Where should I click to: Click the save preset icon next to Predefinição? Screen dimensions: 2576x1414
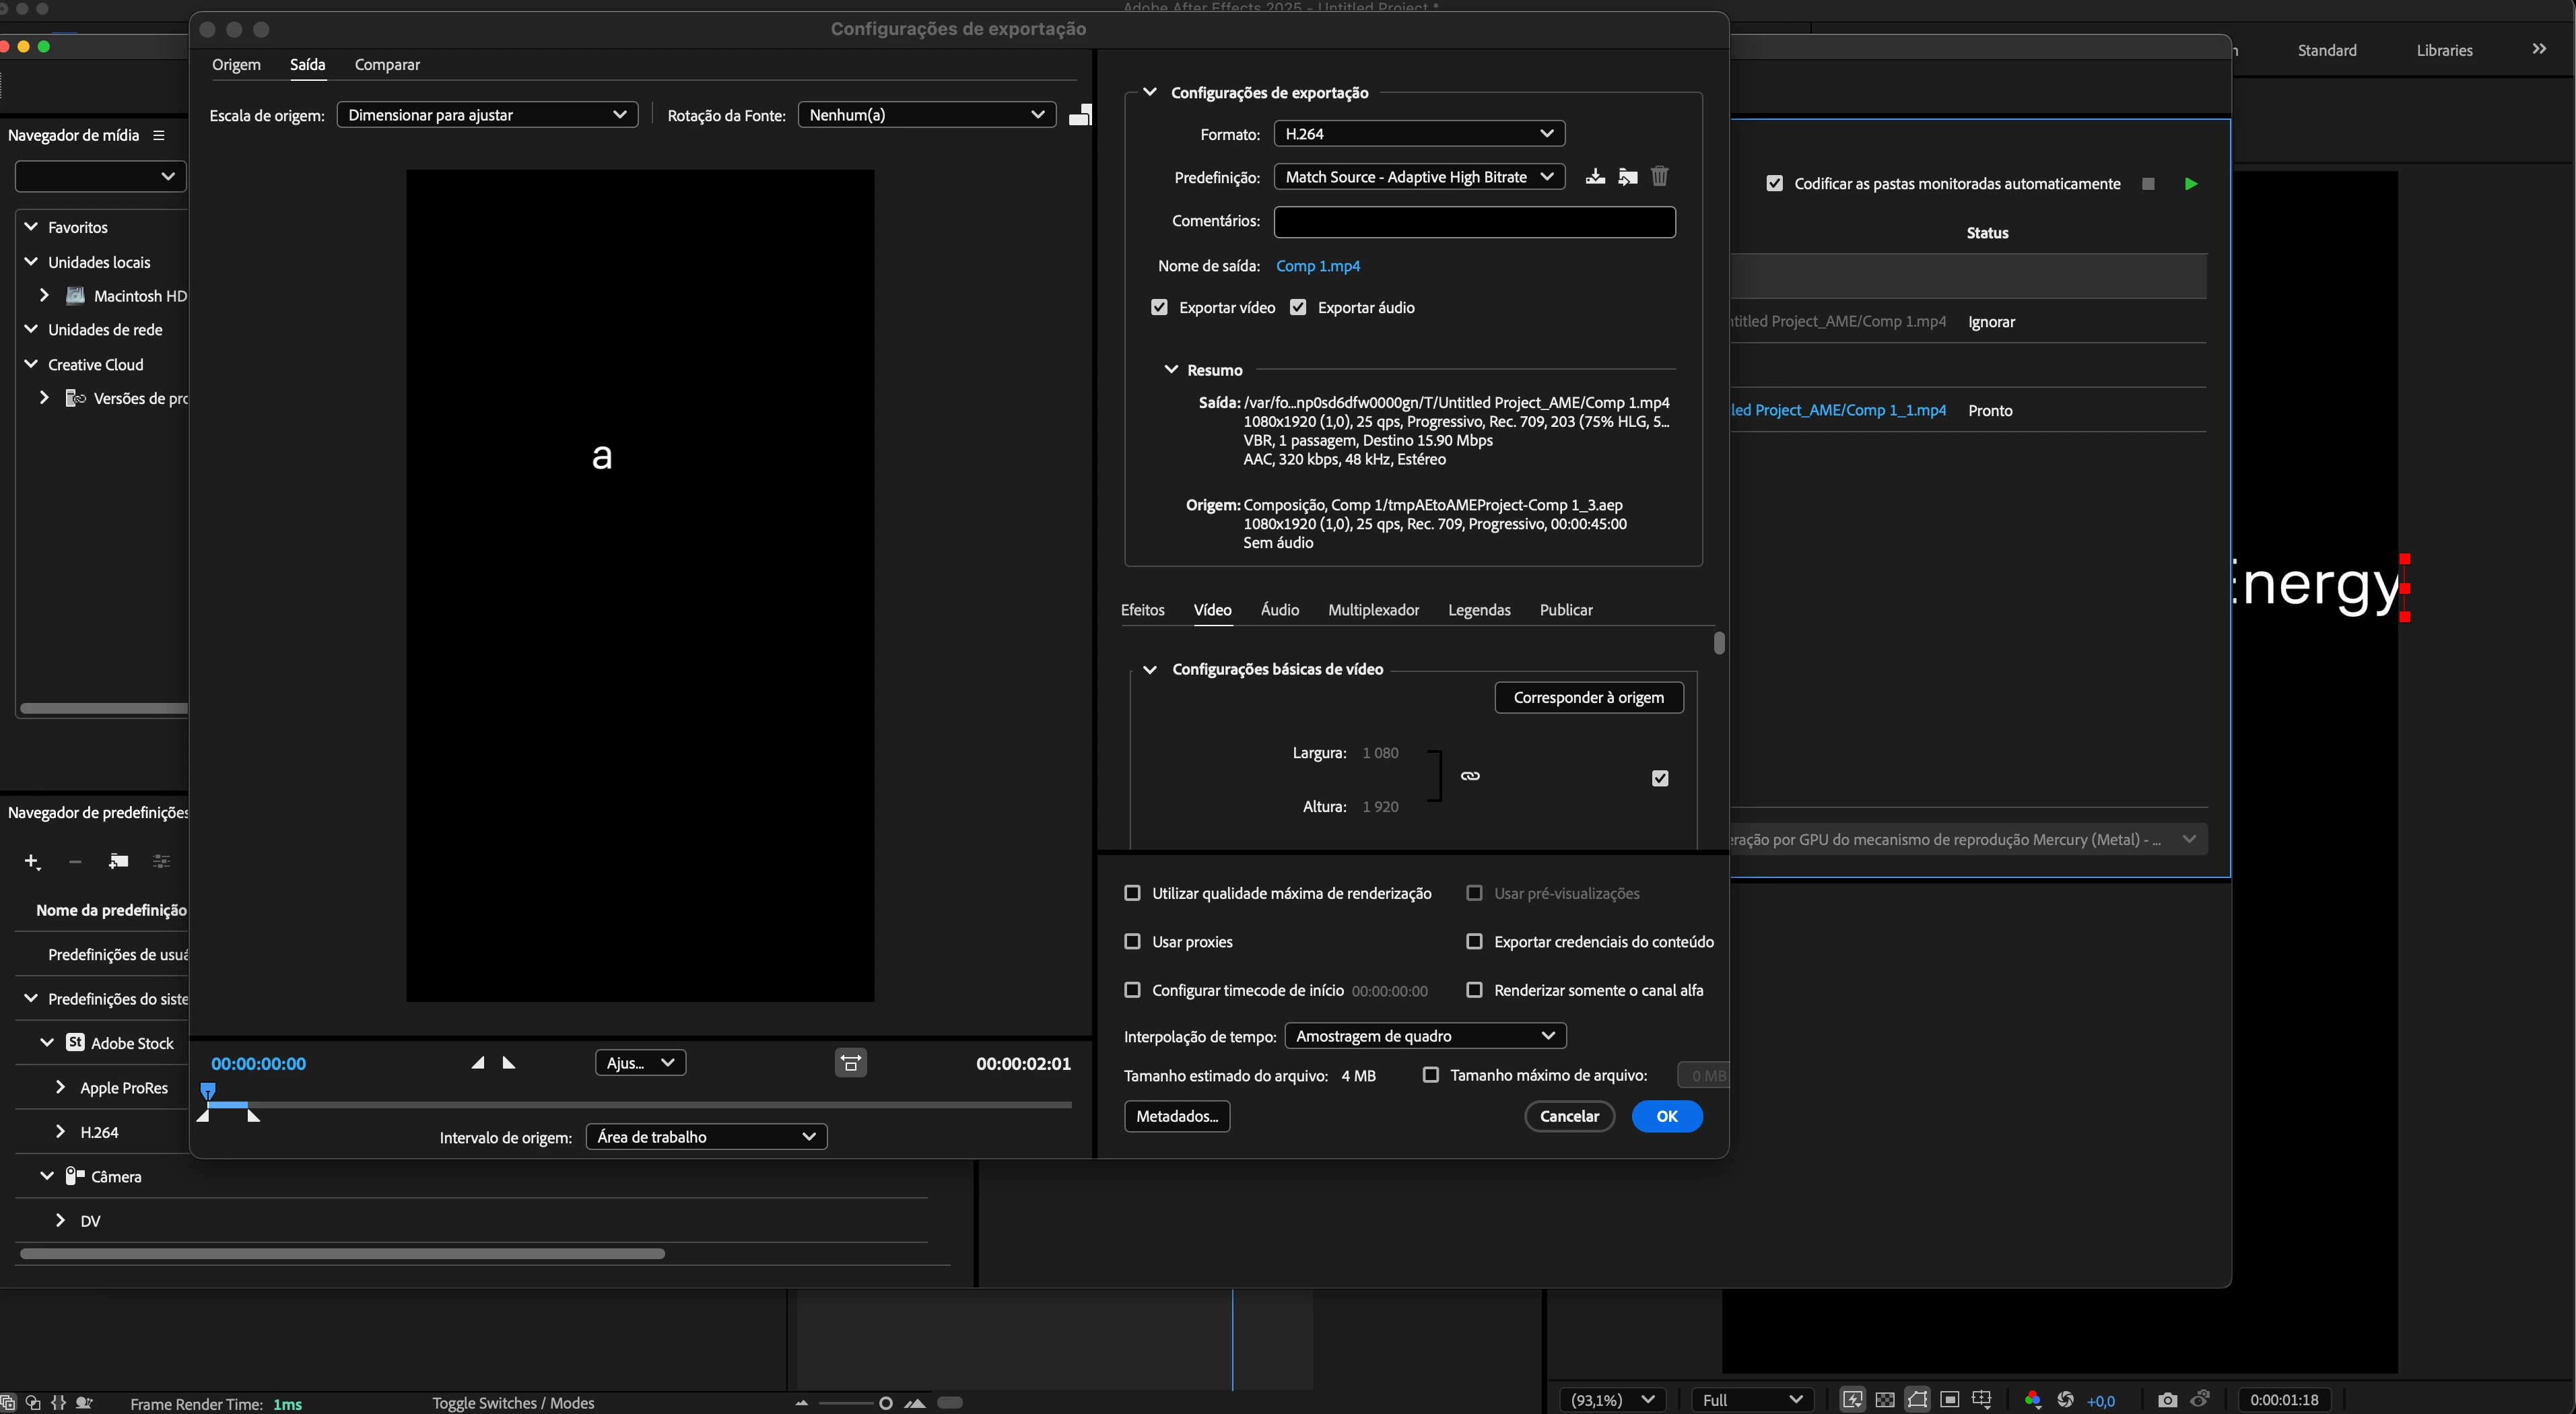click(1595, 177)
